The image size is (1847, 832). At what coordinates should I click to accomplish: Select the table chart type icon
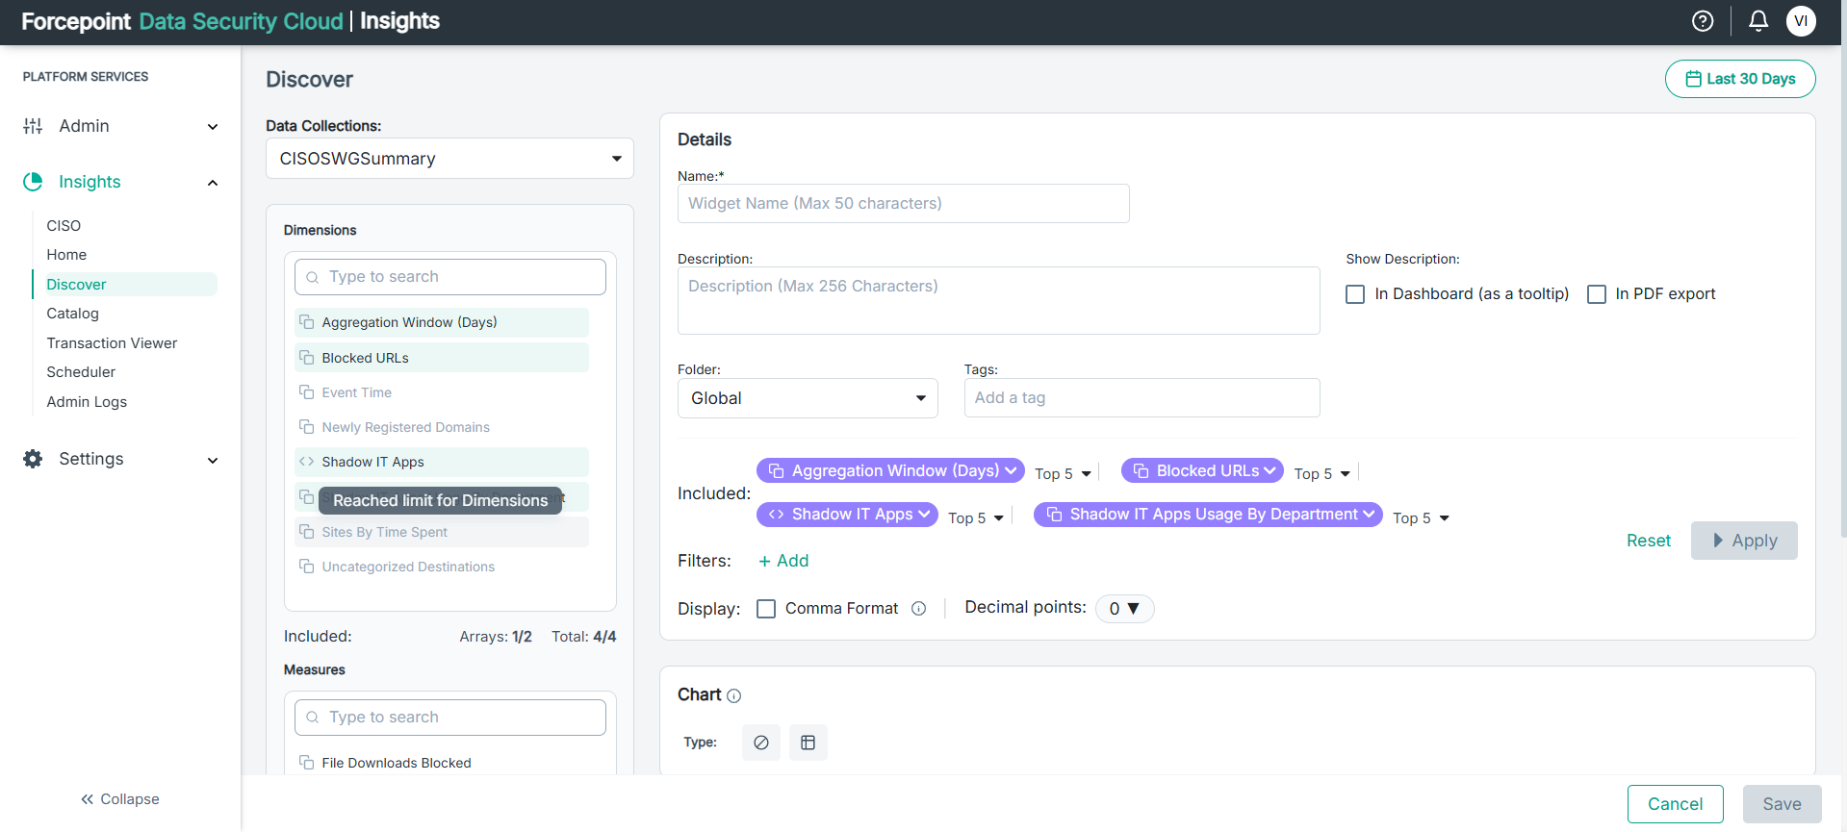808,743
